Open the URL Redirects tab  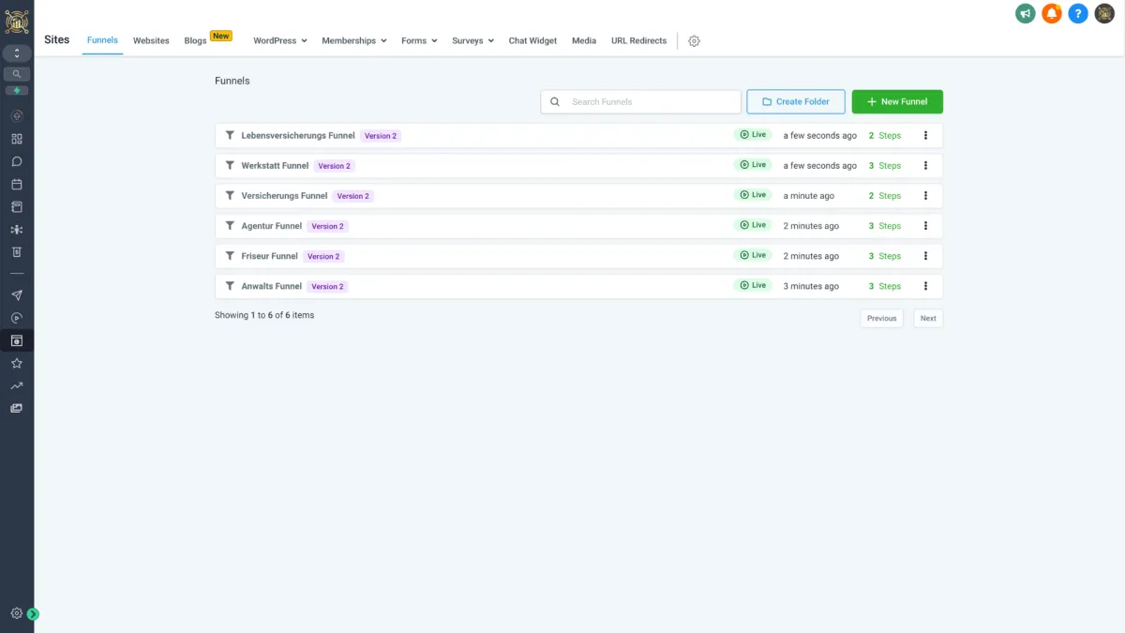point(639,40)
